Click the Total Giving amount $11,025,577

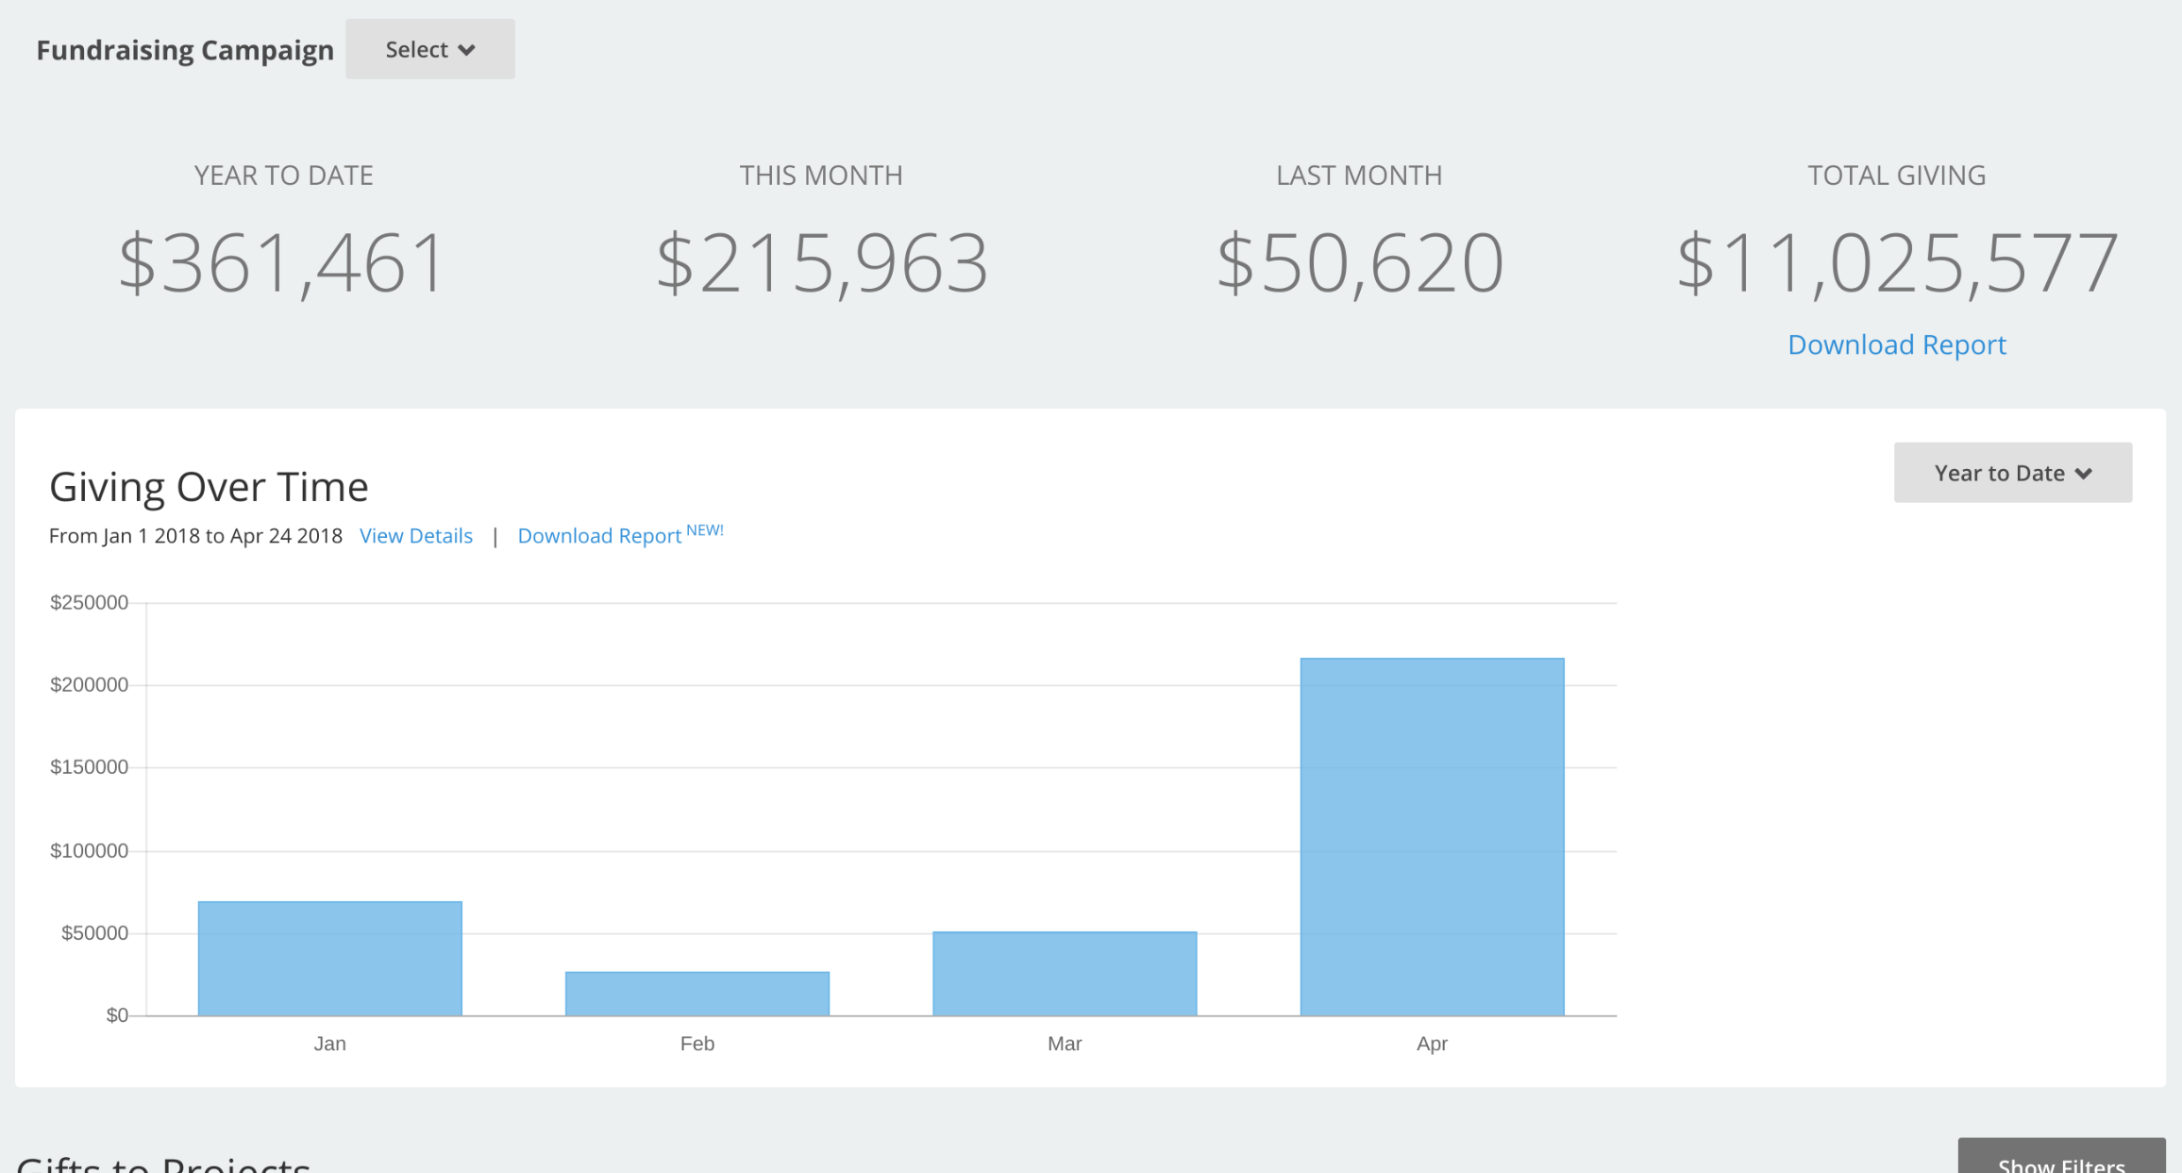click(x=1896, y=263)
